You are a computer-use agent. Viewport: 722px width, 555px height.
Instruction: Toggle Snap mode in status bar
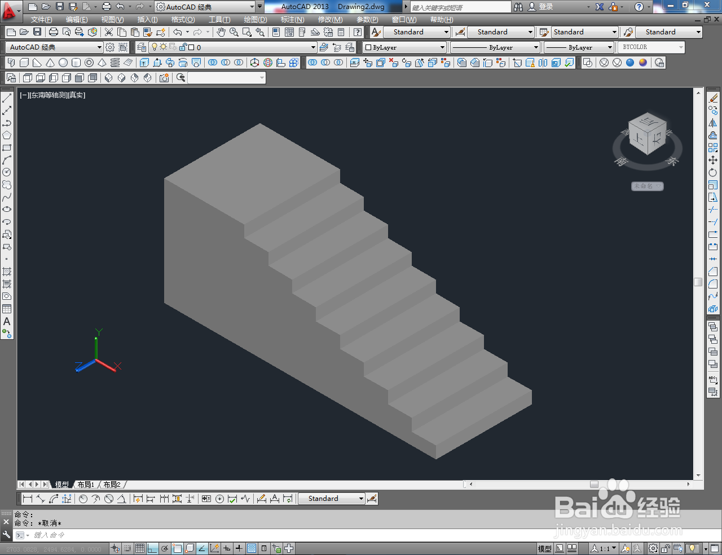point(127,548)
